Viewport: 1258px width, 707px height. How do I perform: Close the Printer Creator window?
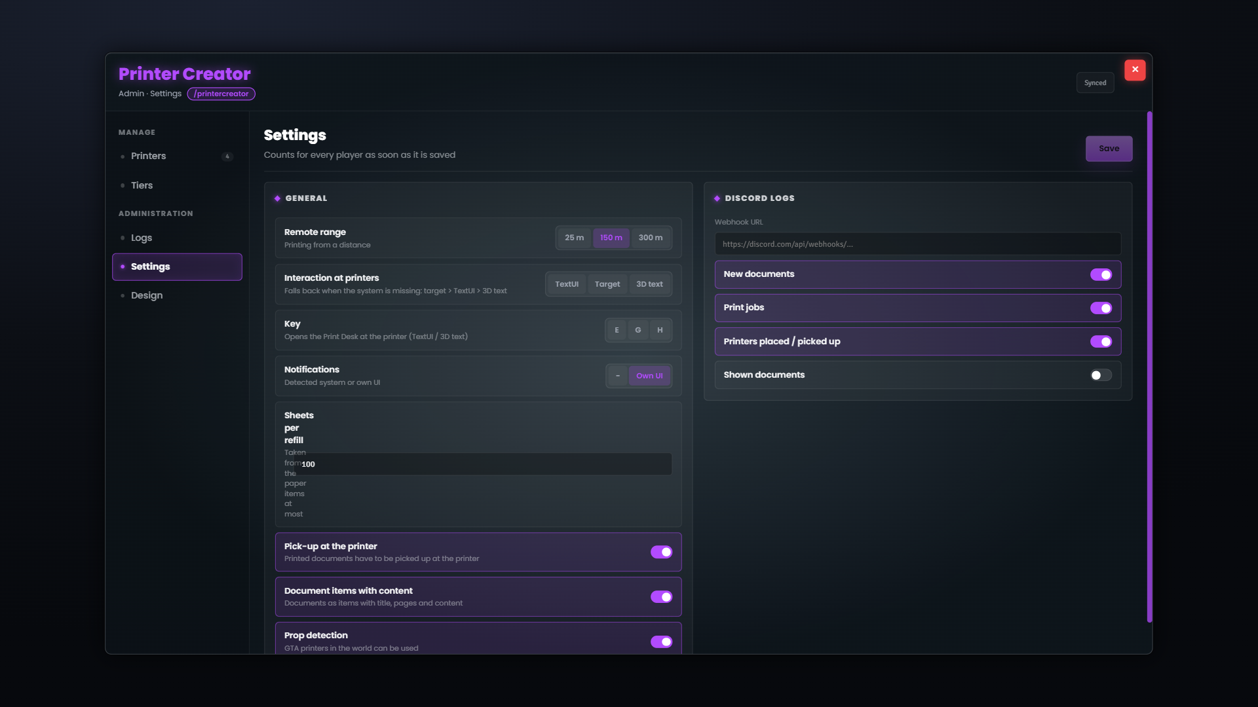tap(1135, 69)
